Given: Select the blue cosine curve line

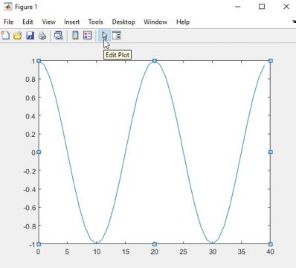Looking at the screenshot, I should (x=125, y=153).
